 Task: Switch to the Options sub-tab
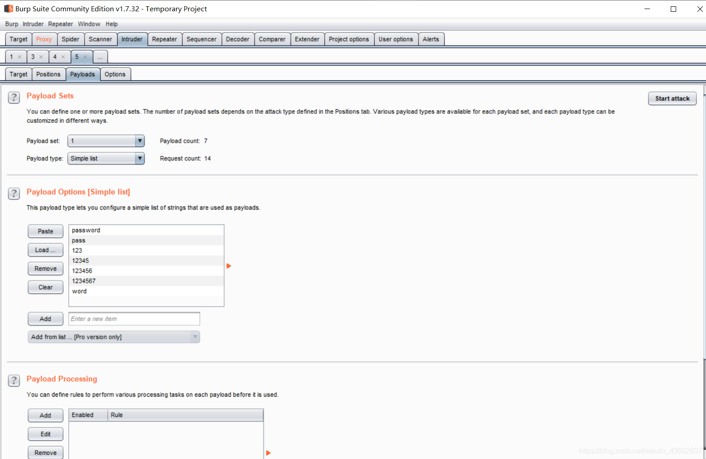[x=115, y=74]
